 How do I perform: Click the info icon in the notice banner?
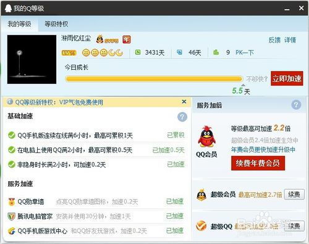(10, 102)
